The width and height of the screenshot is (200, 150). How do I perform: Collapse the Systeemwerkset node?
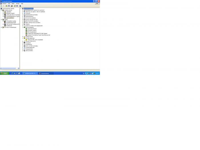click(x=1, y=10)
